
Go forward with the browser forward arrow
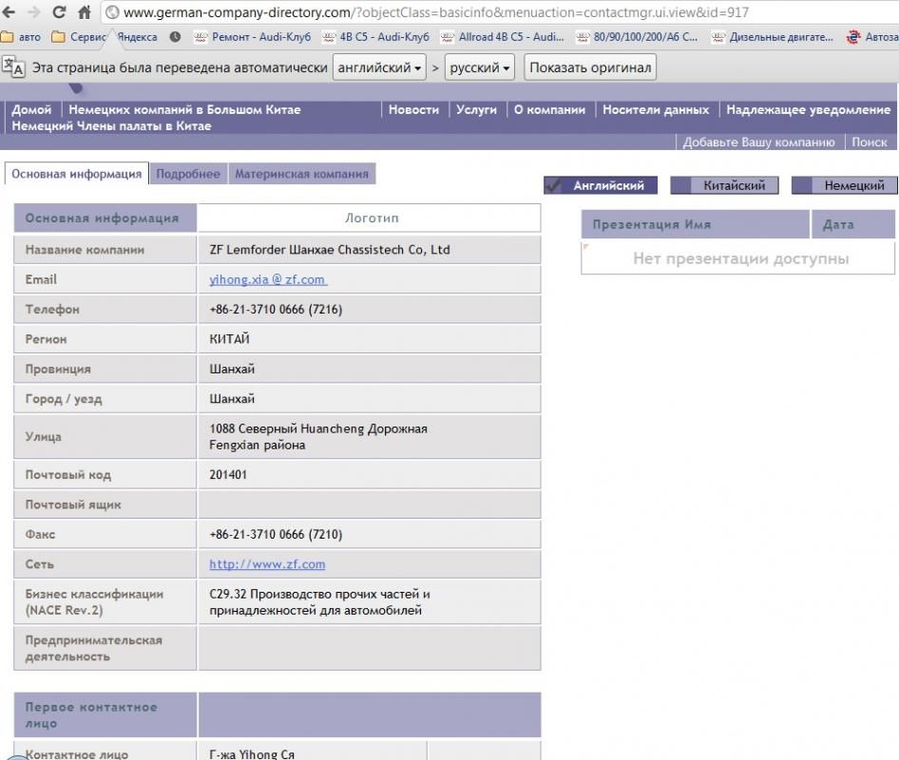point(34,12)
